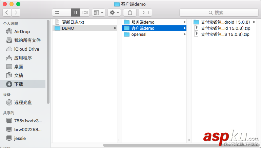Open 应用程序 in sidebar
The image size is (261, 148).
click(x=23, y=58)
